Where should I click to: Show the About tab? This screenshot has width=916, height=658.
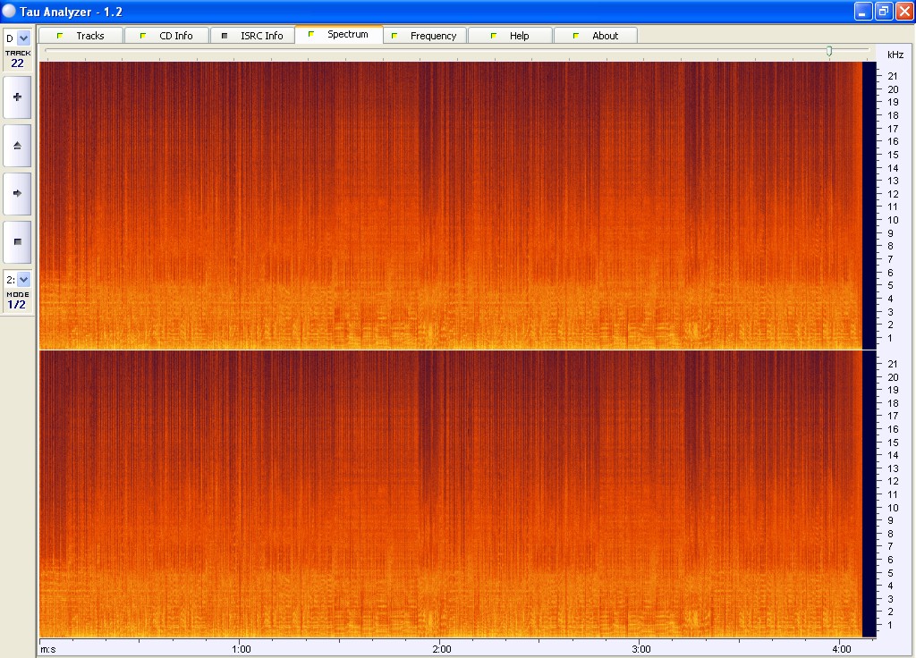coord(596,36)
